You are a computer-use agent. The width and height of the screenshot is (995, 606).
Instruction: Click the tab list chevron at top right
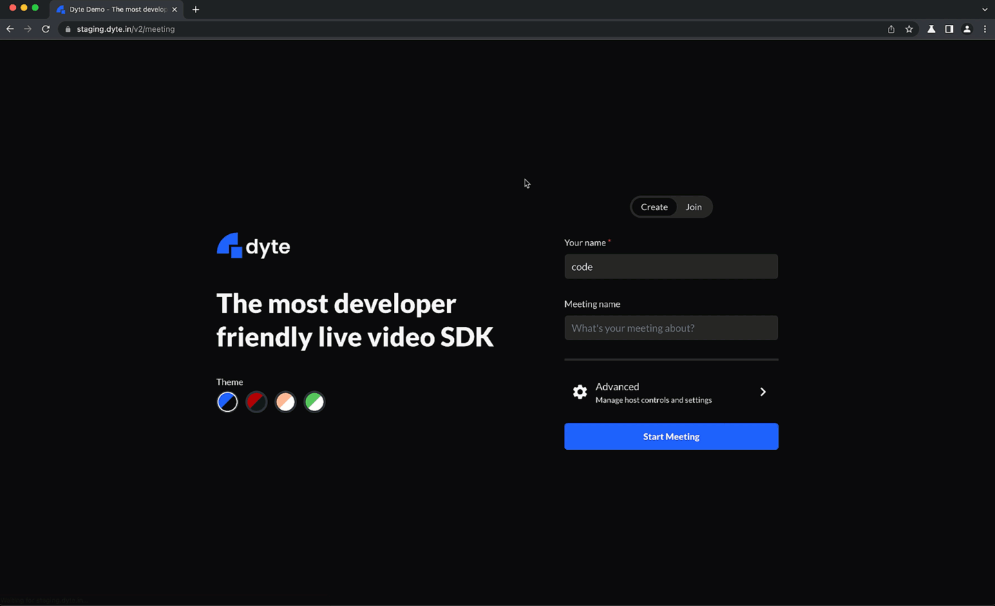pos(984,9)
